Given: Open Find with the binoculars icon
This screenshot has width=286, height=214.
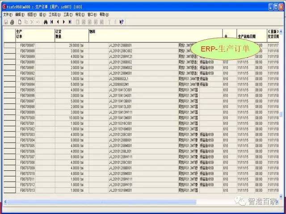Looking at the screenshot, I should (x=46, y=22).
